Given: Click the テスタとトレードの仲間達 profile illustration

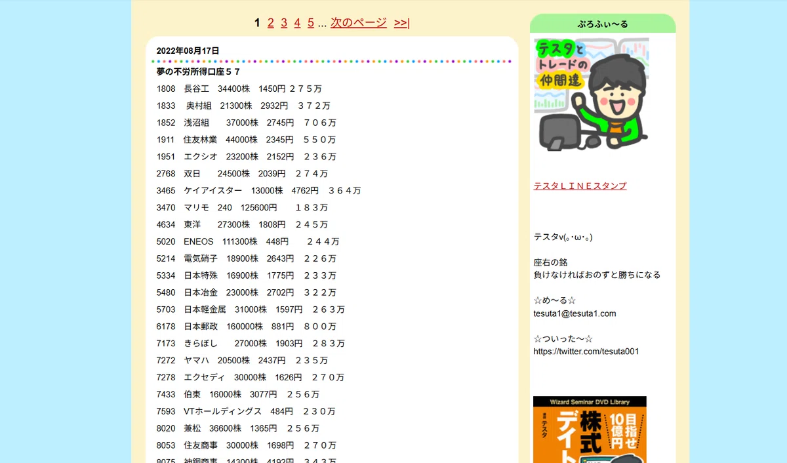Looking at the screenshot, I should 592,94.
